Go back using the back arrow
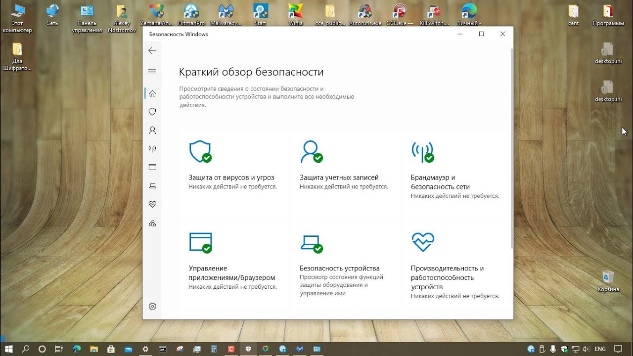Viewport: 633px width, 356px height. [x=152, y=50]
